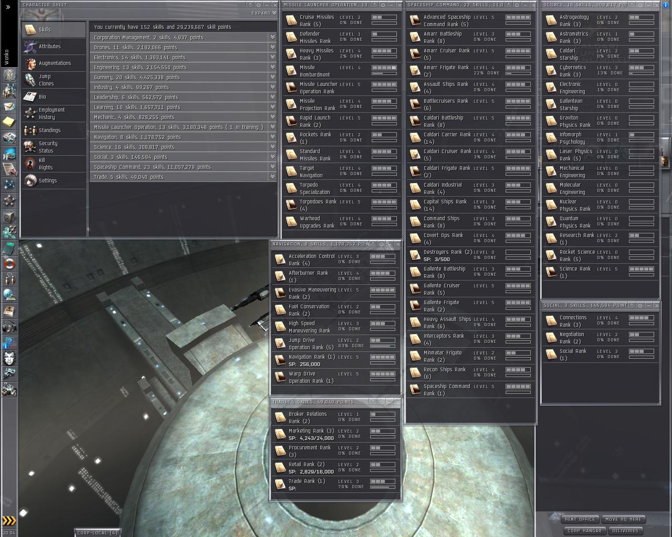Expand the Industry skill group

pos(272,87)
